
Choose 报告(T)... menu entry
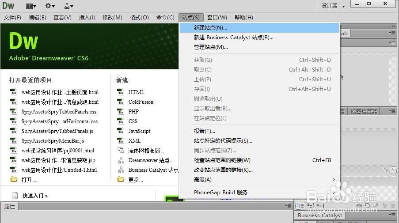pyautogui.click(x=259, y=131)
